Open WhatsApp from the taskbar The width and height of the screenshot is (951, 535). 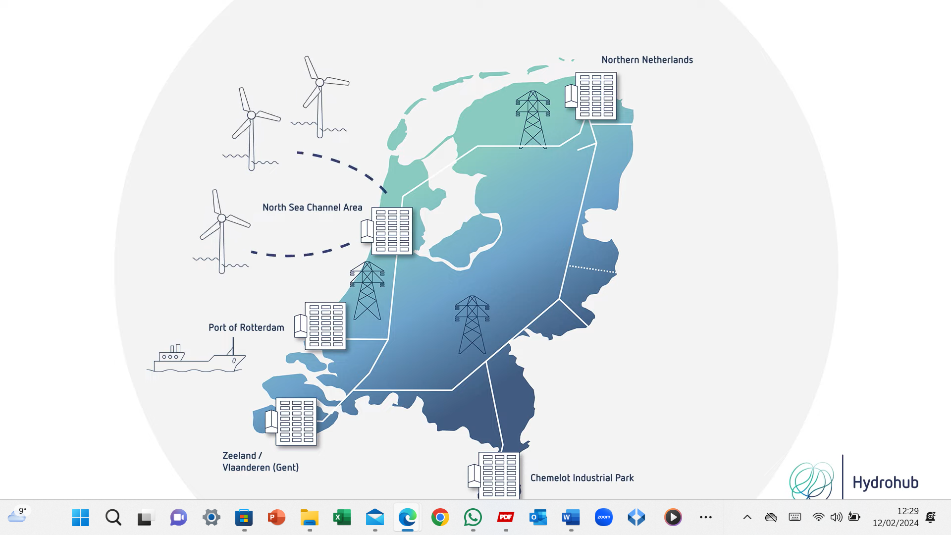click(473, 517)
